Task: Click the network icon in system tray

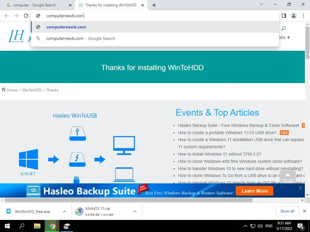Action: coord(253,226)
